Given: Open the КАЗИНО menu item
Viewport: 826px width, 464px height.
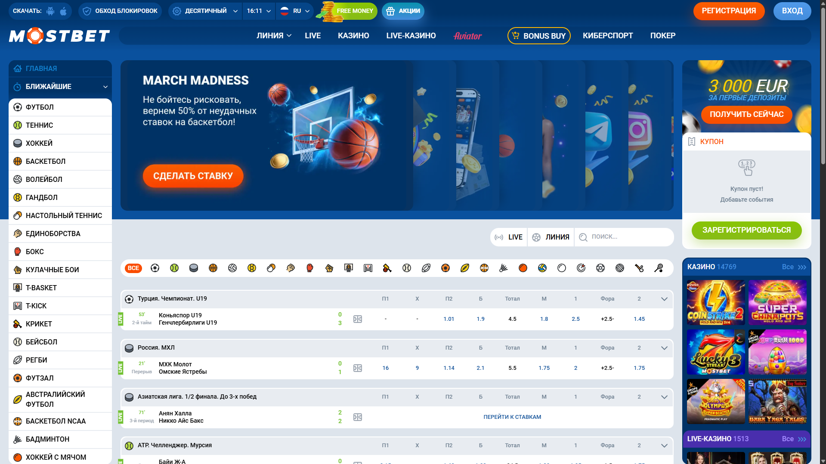Looking at the screenshot, I should pos(353,36).
